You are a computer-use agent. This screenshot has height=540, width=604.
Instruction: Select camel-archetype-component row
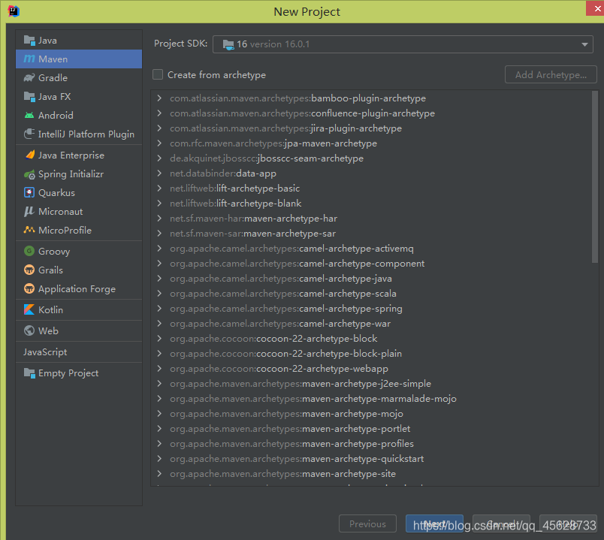pos(372,264)
